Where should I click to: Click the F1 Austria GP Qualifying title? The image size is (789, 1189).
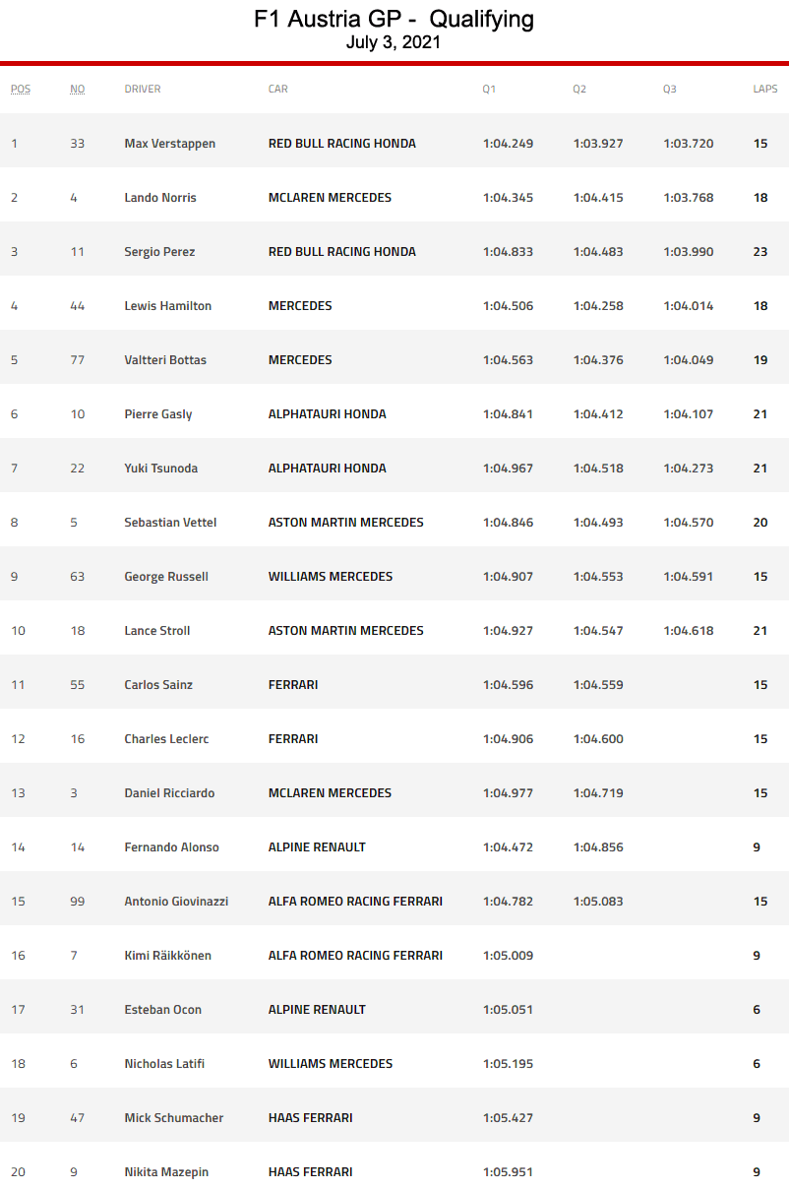tap(394, 19)
